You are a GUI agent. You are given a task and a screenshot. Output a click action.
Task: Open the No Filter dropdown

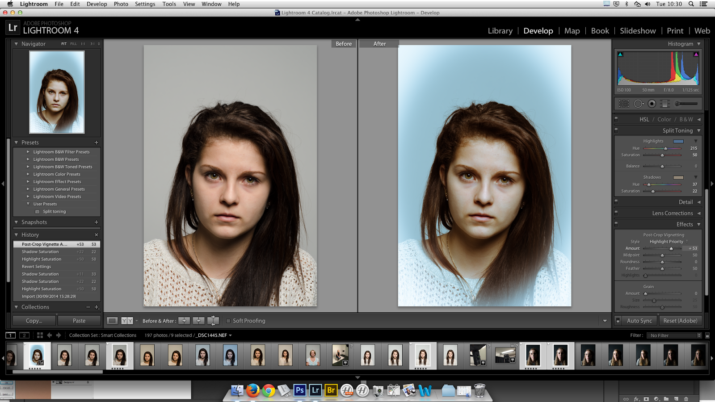[x=675, y=335]
